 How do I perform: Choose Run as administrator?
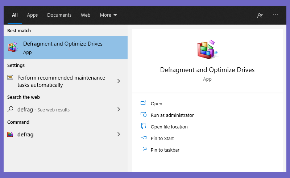[x=172, y=115]
